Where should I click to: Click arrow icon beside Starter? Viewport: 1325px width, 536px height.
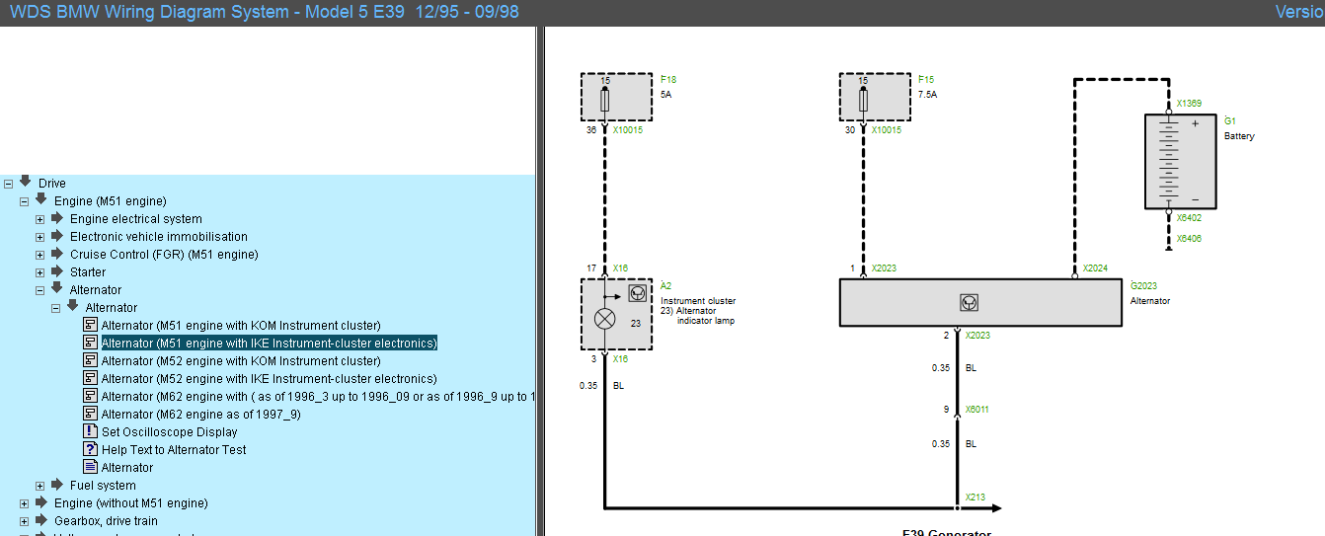tap(57, 270)
